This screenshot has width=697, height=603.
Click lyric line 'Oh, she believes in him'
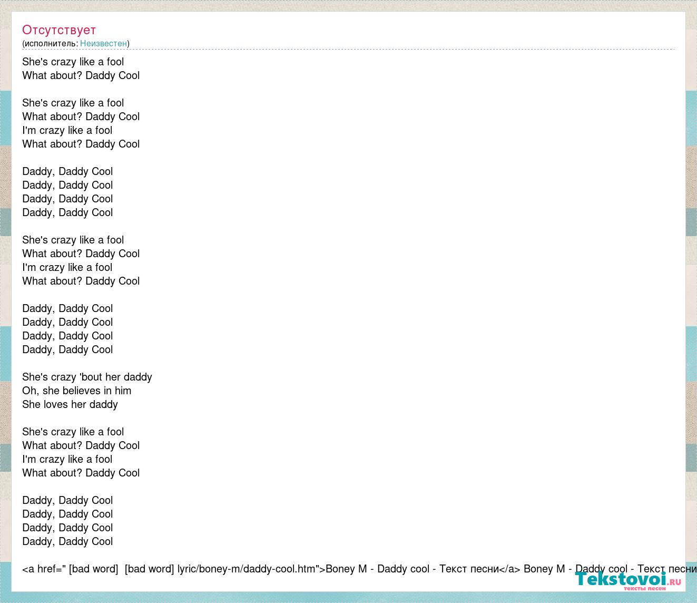(77, 391)
